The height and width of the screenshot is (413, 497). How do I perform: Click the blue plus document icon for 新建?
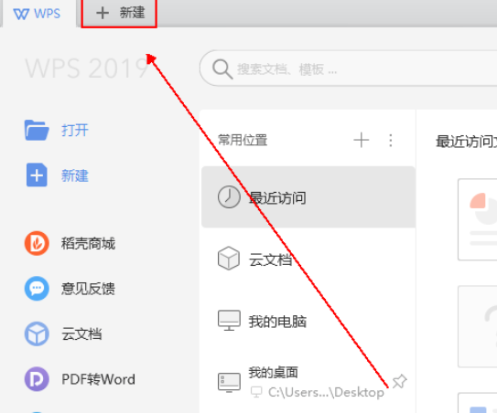pyautogui.click(x=37, y=175)
